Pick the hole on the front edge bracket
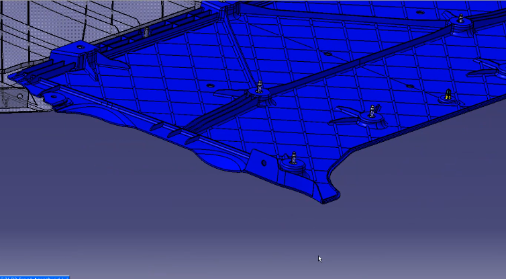 (264, 163)
